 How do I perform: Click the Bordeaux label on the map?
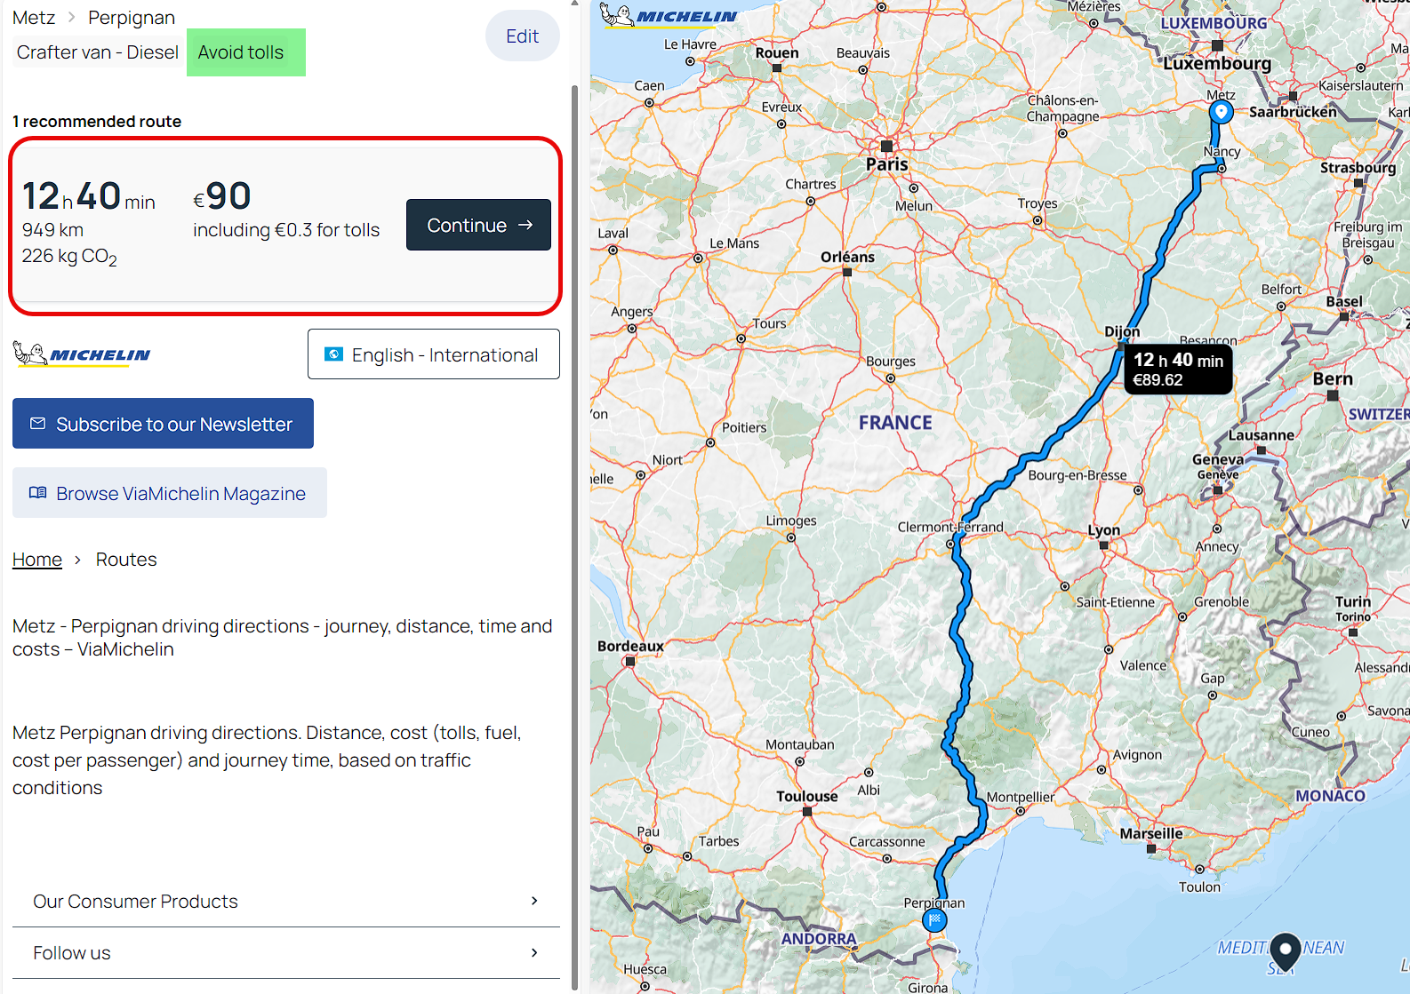[x=630, y=646]
